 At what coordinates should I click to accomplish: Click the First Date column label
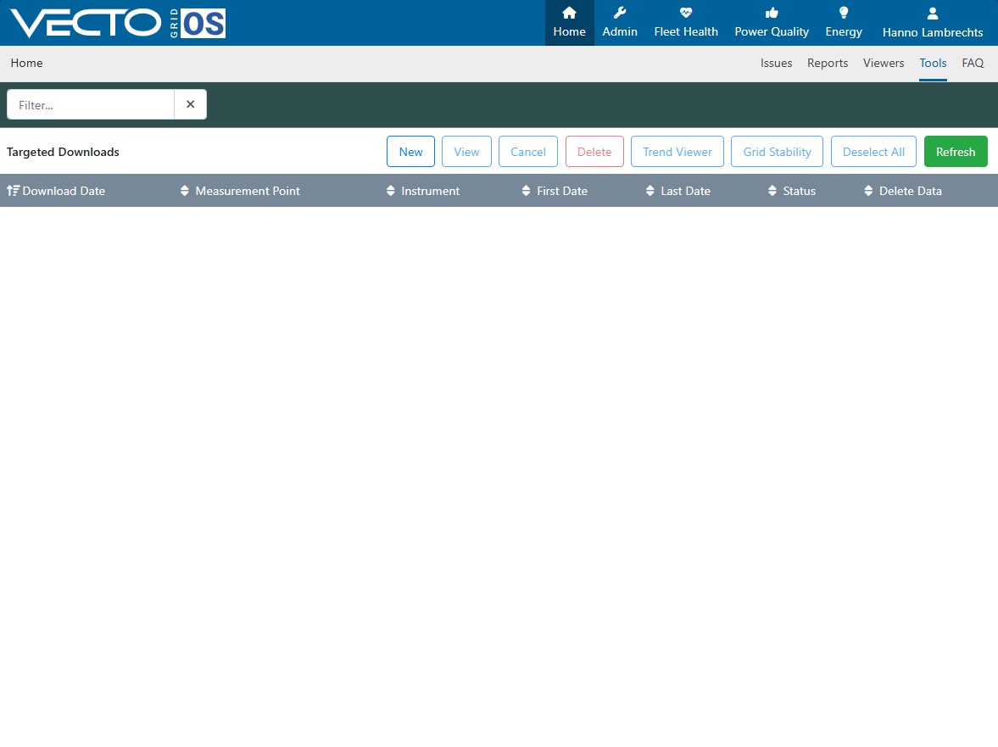[562, 191]
